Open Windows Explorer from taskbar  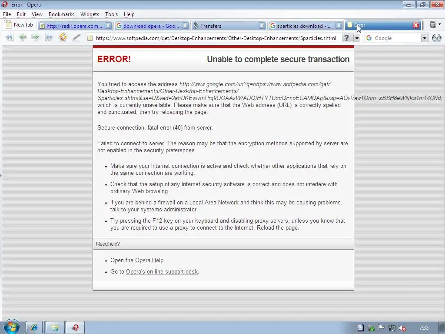click(55, 328)
